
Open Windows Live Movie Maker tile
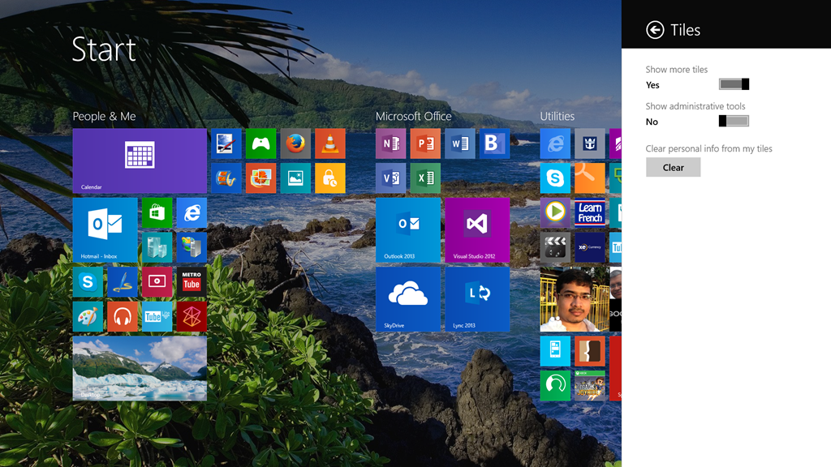click(226, 178)
